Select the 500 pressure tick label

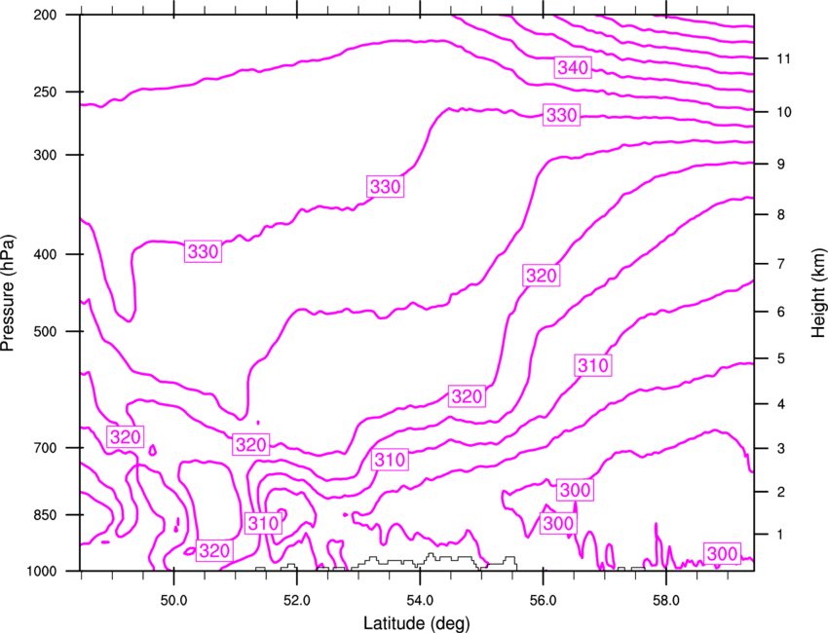(45, 331)
